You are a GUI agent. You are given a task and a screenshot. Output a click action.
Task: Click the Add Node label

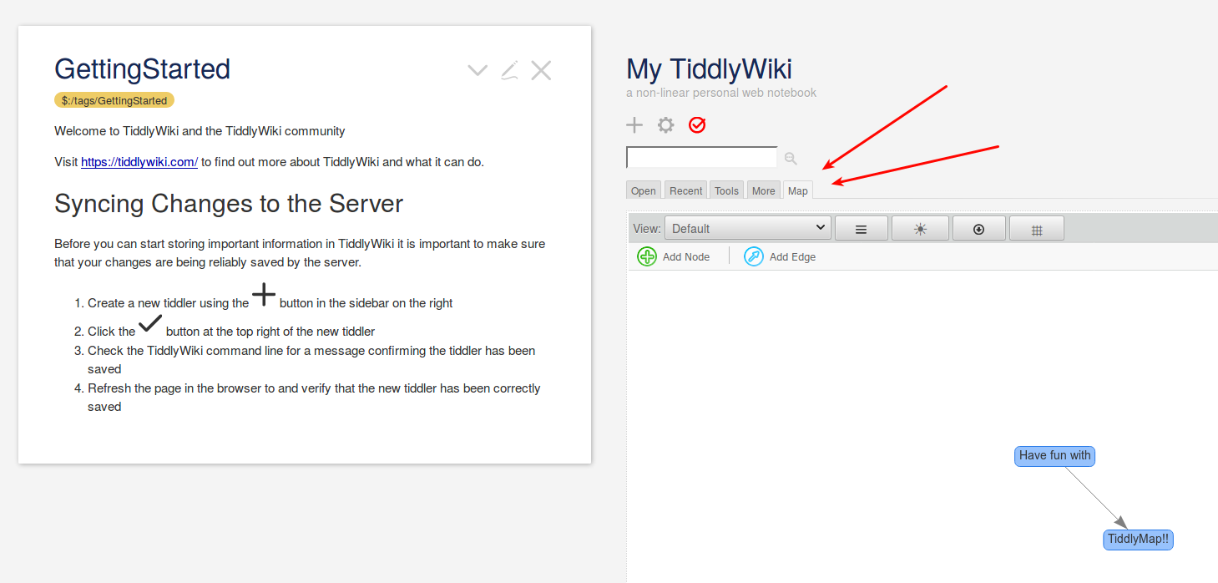686,257
